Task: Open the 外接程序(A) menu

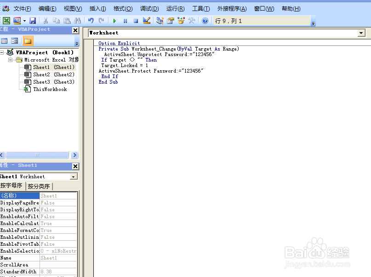Action: click(x=232, y=9)
